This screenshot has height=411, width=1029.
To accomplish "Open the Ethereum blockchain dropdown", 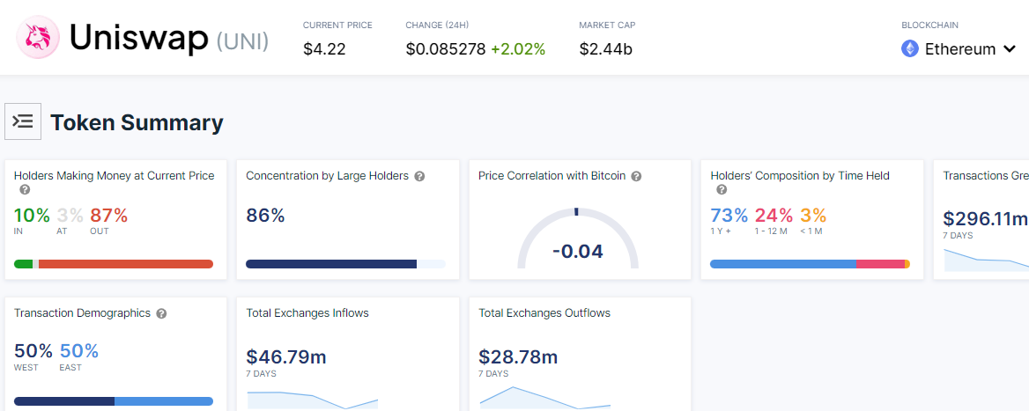I will click(x=959, y=49).
